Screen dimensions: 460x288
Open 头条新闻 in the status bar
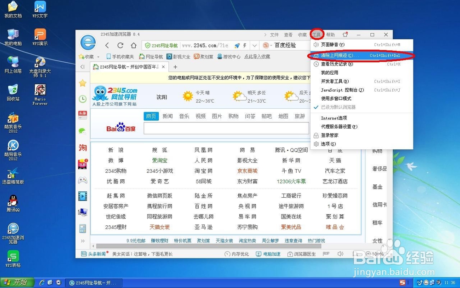pyautogui.click(x=93, y=254)
